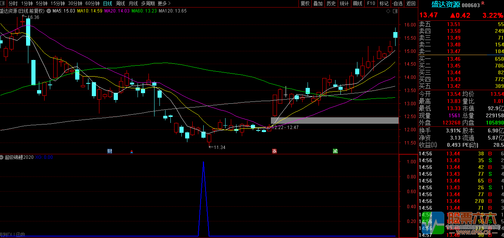The height and width of the screenshot is (238, 504).
Task: Expand the 盛达资源 moving average settings dropdown
Action: tap(48, 11)
